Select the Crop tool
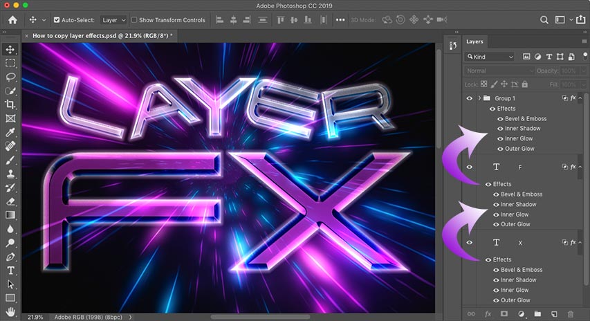The image size is (590, 321). [10, 104]
